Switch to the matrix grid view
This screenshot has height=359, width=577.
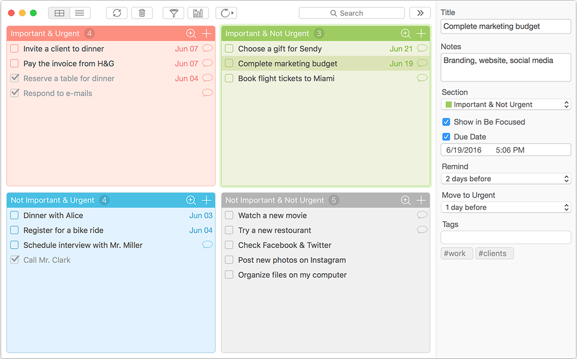(x=59, y=13)
